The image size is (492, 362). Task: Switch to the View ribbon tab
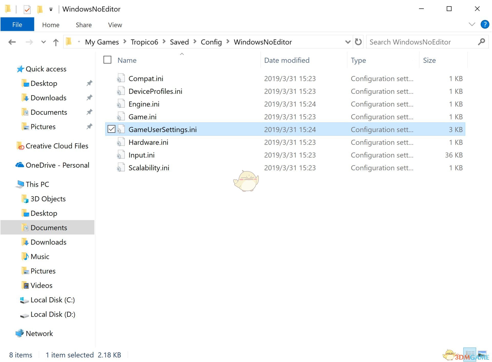pos(115,25)
